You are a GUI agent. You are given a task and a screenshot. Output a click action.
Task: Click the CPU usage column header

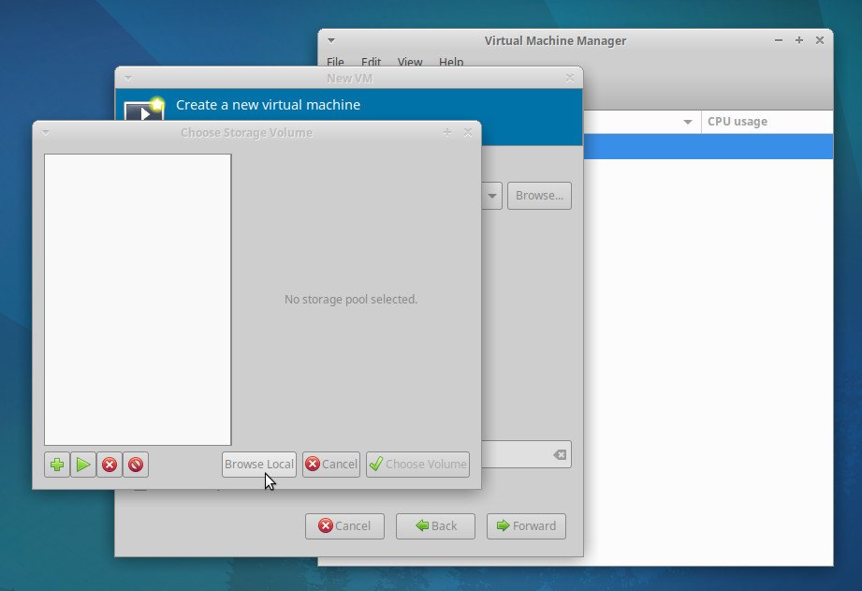pos(767,122)
